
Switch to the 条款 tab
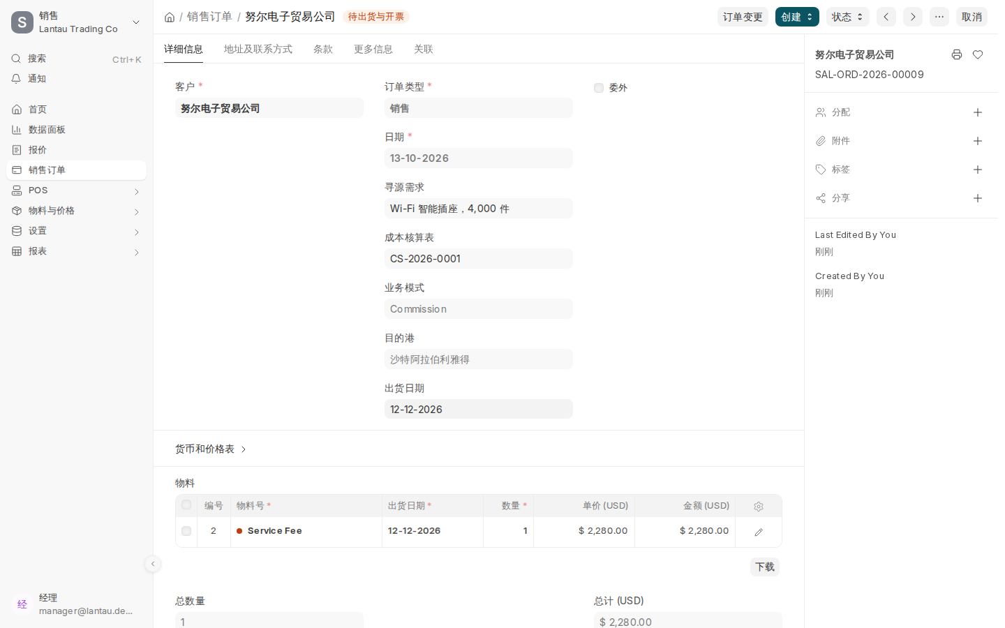point(323,49)
